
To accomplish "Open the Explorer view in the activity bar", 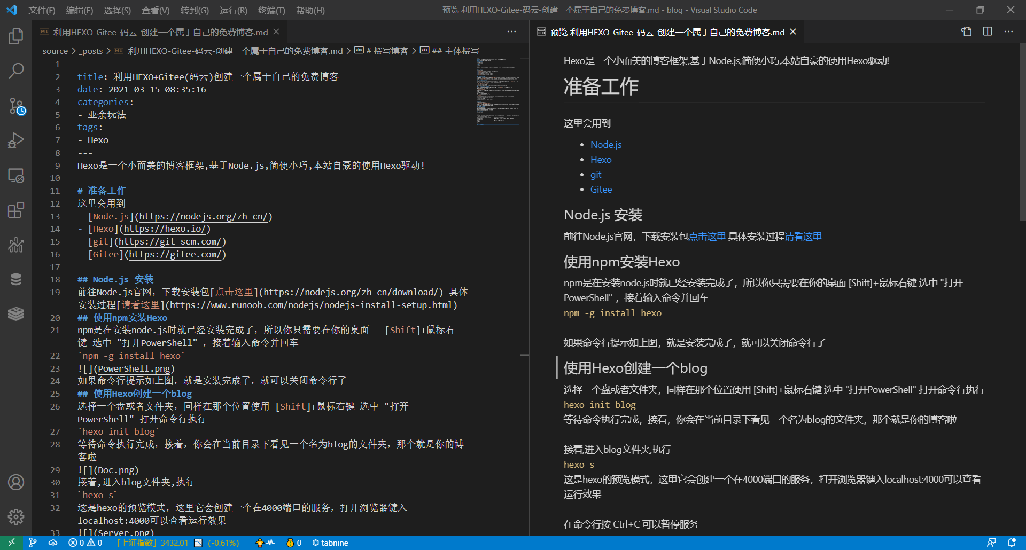I will tap(16, 36).
